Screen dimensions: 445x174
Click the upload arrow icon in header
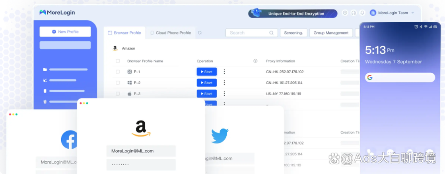click(345, 13)
